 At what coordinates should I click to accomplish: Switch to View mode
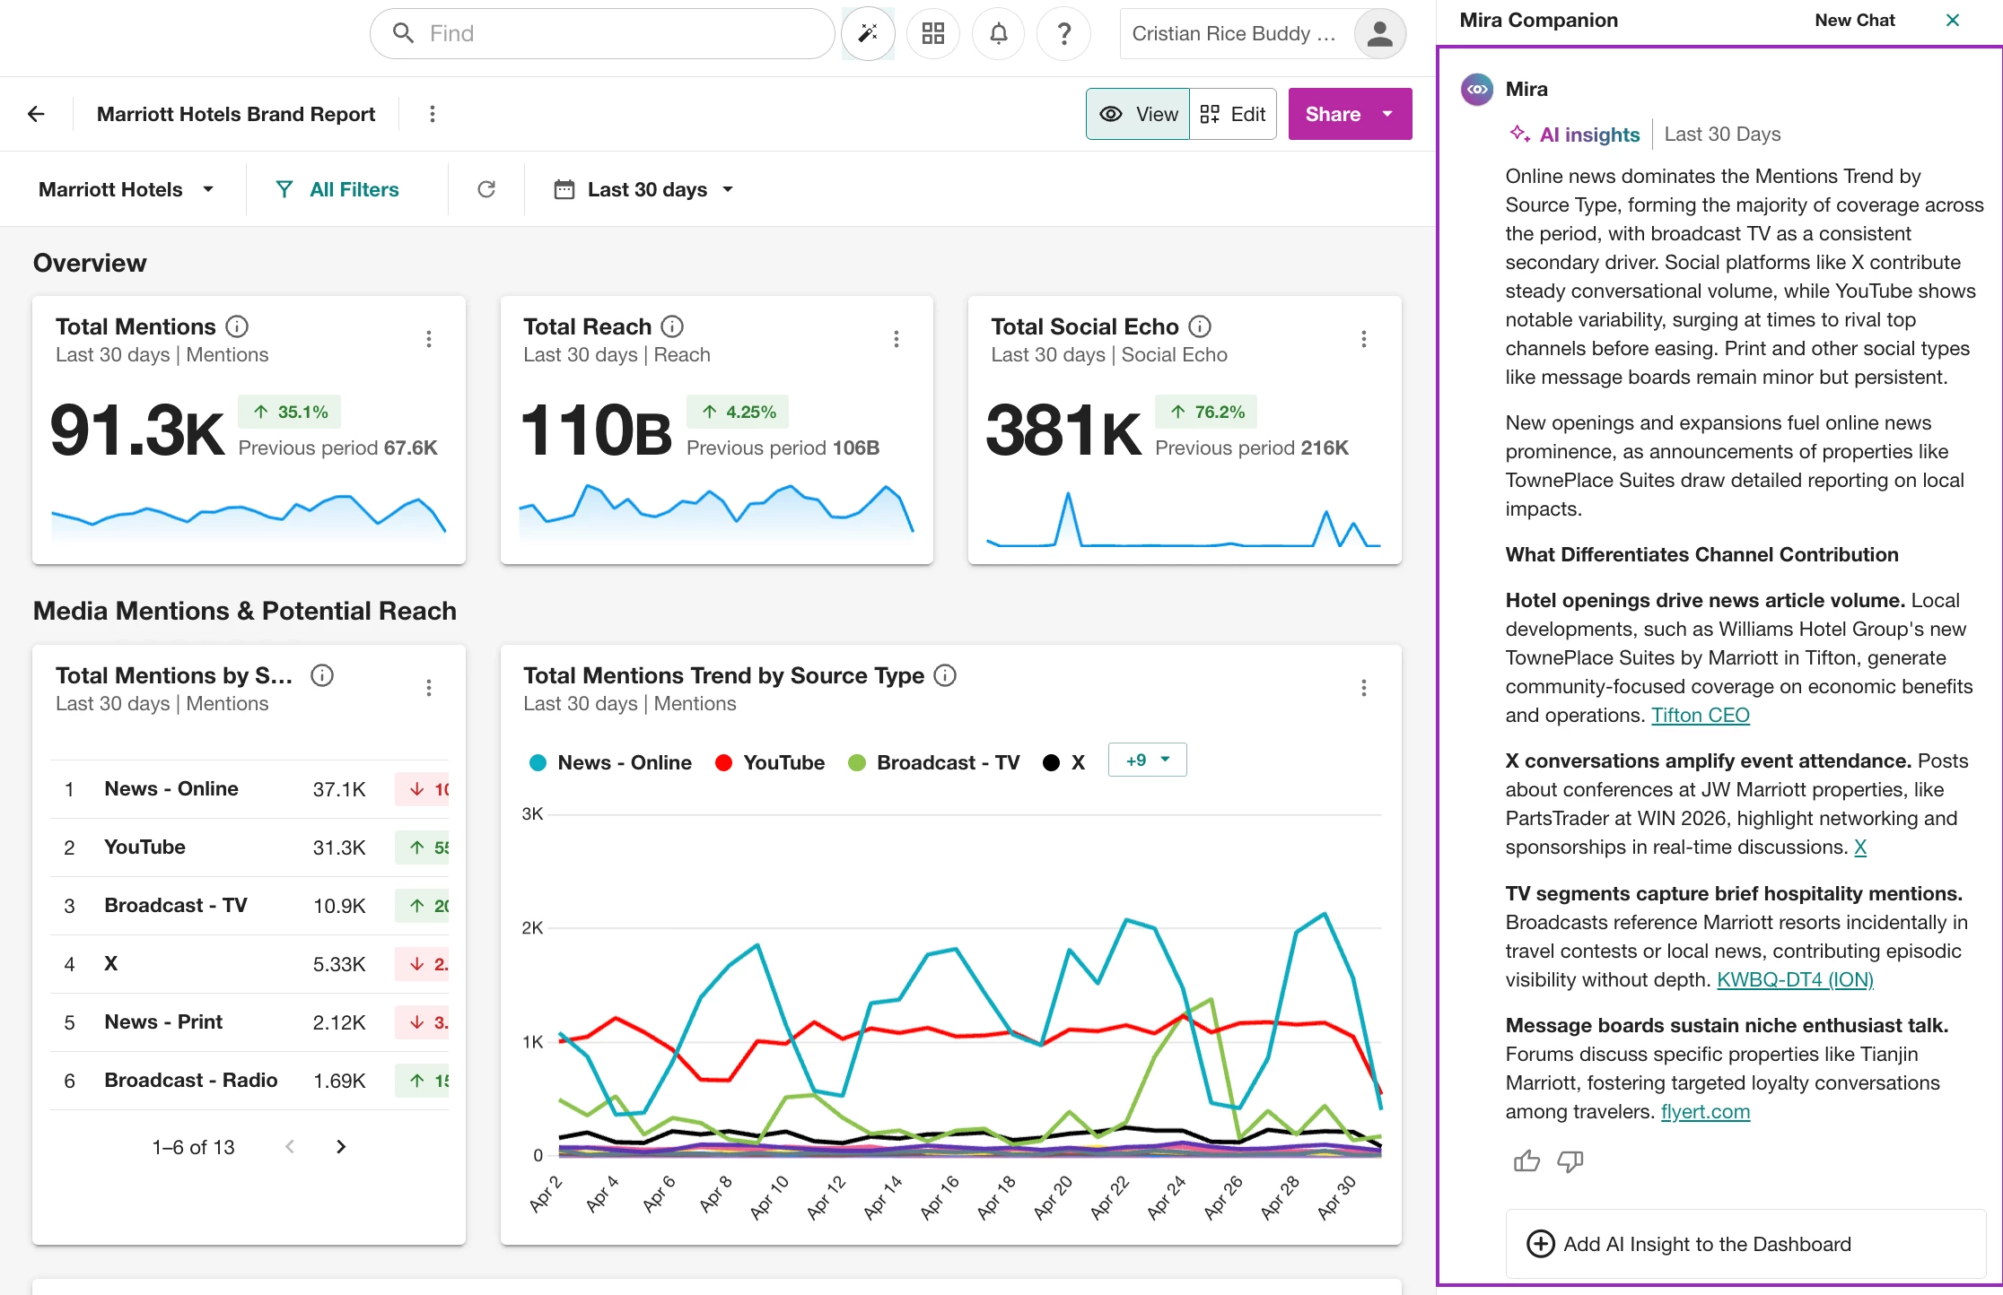coord(1138,114)
